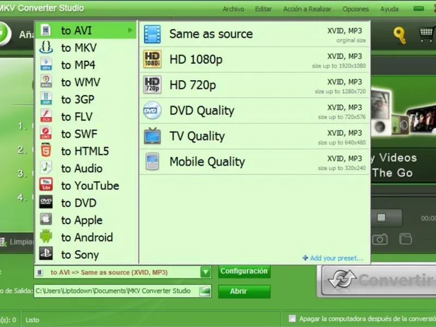Enable shutdown computer after conversion checkbox
This screenshot has height=327, width=436.
click(292, 318)
